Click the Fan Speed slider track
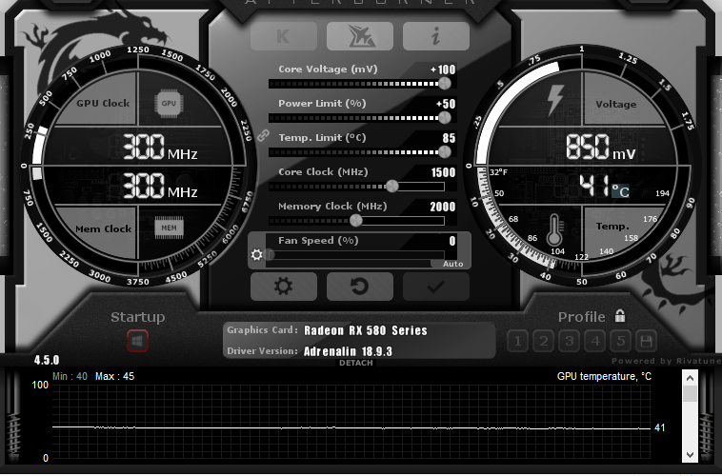Viewport: 722px width, 476px height. click(355, 254)
